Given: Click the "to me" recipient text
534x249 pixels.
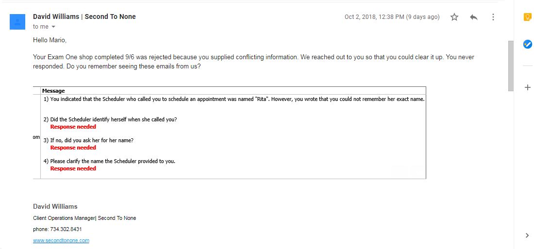Looking at the screenshot, I should 40,27.
